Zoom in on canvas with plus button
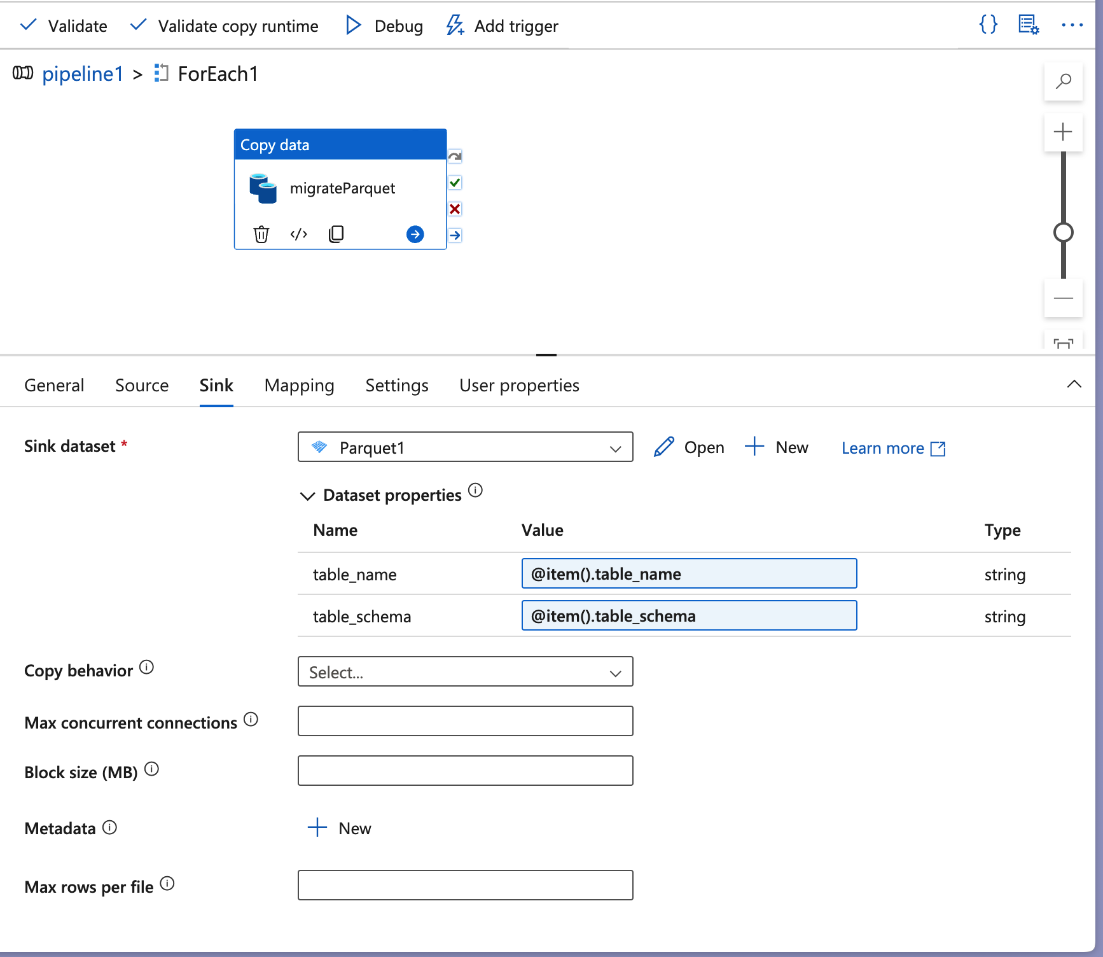The width and height of the screenshot is (1103, 957). [x=1063, y=132]
